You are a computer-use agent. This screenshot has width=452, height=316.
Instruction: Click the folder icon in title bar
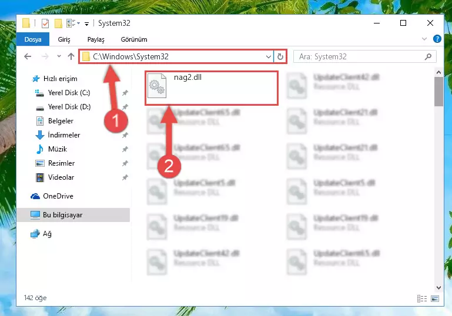click(26, 23)
